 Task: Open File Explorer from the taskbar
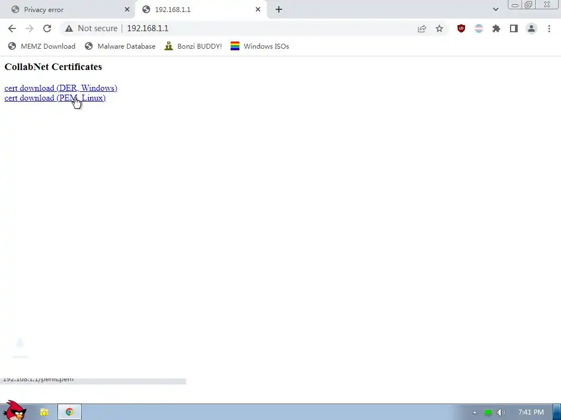(x=44, y=412)
